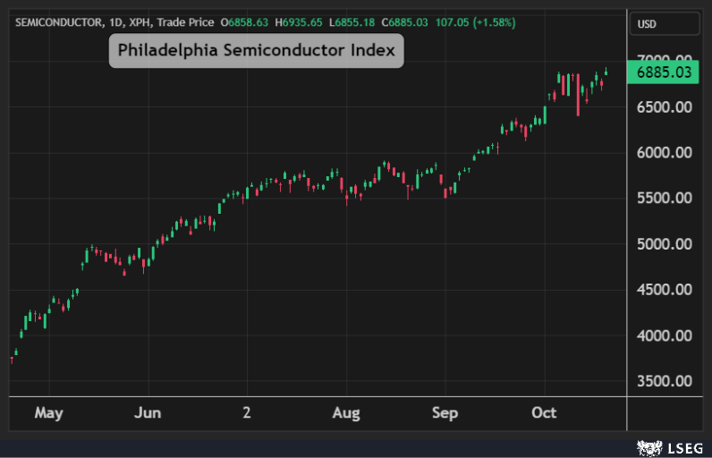Screen dimensions: 712x458
Task: Click the Sep label on time axis
Action: [x=445, y=412]
